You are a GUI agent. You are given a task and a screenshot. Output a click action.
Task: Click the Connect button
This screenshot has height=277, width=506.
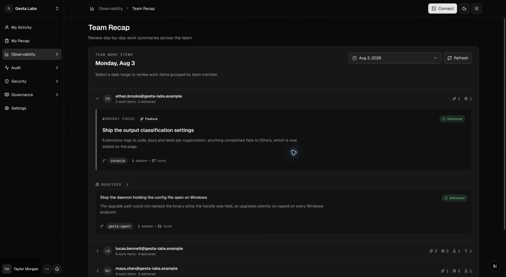click(442, 8)
